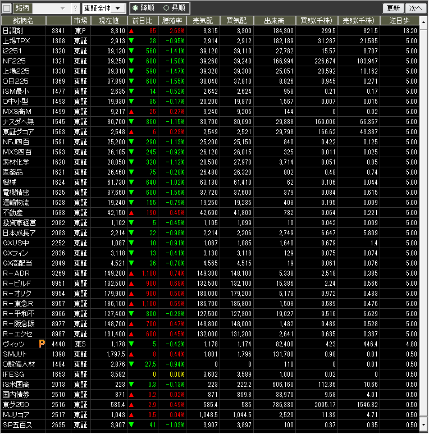
Task: Sort by 現在値 column header
Action: (109, 20)
